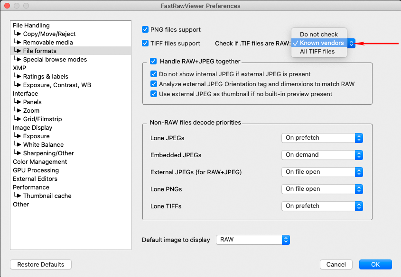This screenshot has height=277, width=401.
Task: Toggle Do not show internal JPEG option
Action: [154, 74]
